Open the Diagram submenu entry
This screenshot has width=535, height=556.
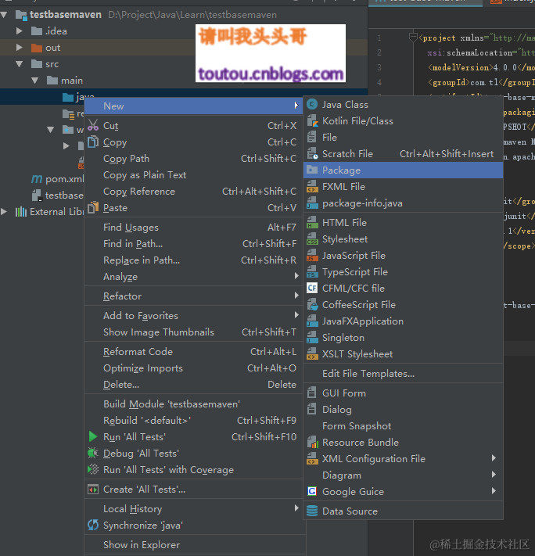pyautogui.click(x=404, y=475)
